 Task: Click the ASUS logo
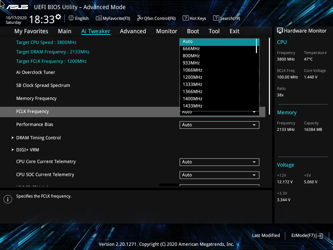click(17, 7)
